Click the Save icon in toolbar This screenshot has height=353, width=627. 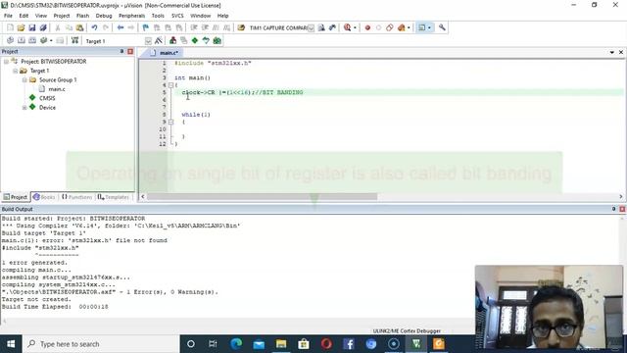(x=32, y=27)
